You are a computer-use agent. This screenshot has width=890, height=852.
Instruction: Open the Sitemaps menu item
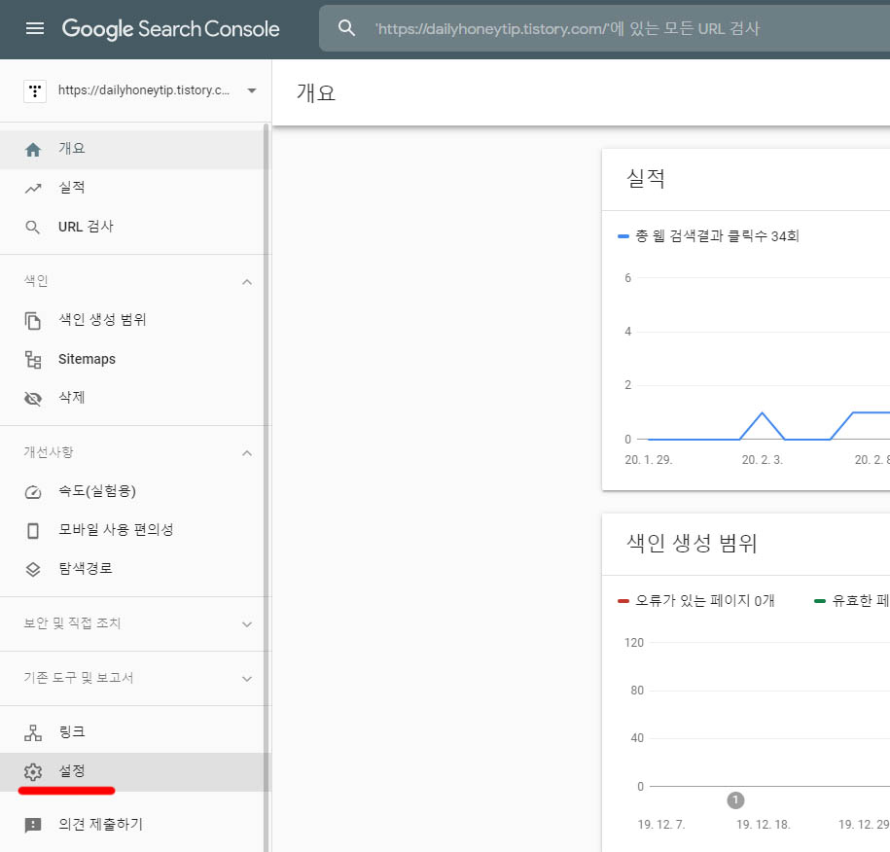132,359
